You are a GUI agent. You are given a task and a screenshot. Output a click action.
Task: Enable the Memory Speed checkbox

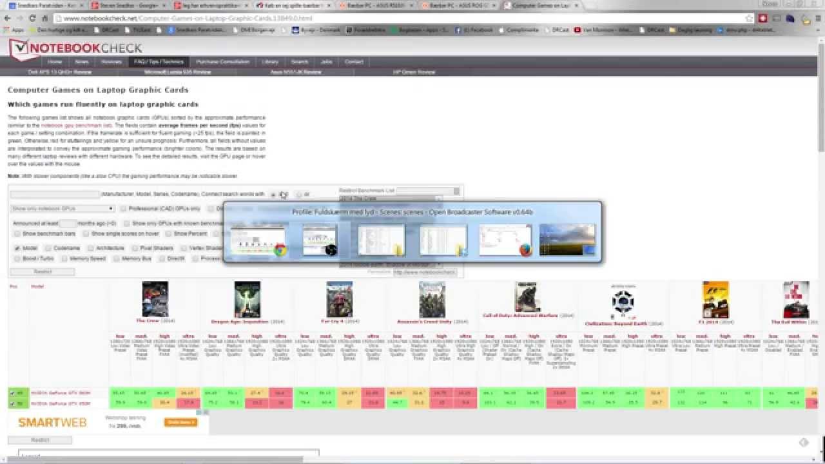[x=64, y=259]
